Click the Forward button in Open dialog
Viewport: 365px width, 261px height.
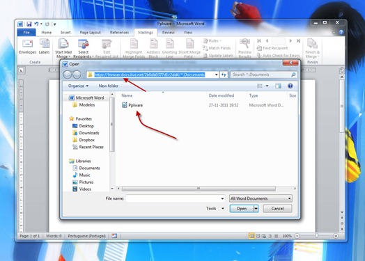pyautogui.click(x=77, y=74)
